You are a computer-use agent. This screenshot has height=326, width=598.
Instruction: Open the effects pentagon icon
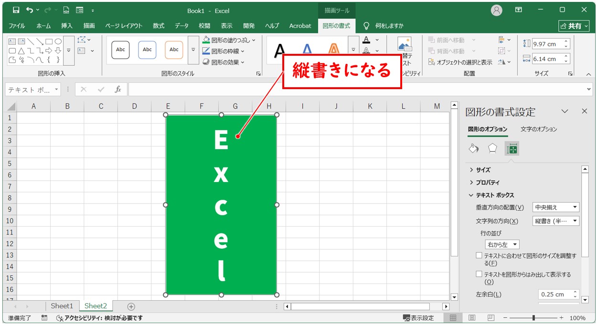click(492, 149)
